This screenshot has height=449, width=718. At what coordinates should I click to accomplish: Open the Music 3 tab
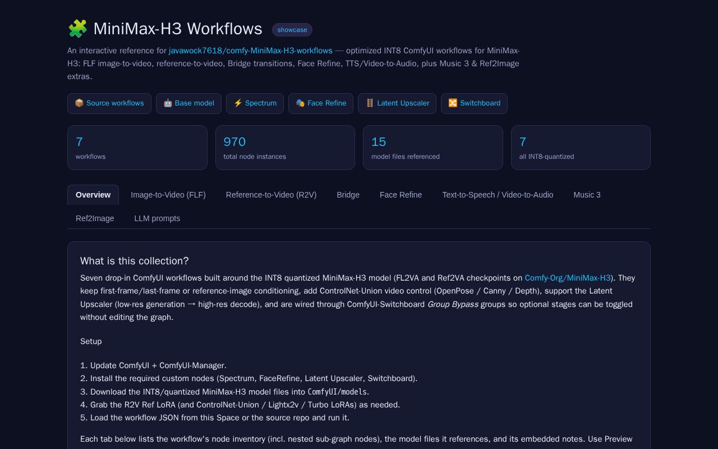[587, 195]
